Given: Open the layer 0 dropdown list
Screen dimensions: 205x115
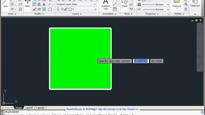Looking at the screenshot, I should pyautogui.click(x=95, y=9).
